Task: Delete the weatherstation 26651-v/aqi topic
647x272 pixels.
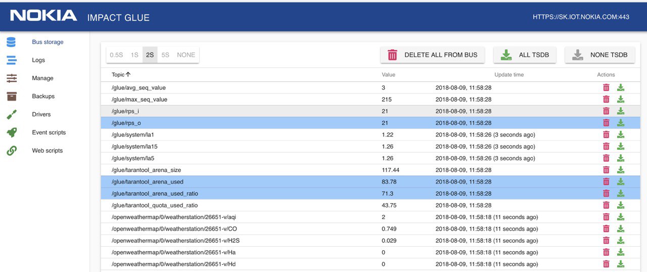Action: coord(606,217)
